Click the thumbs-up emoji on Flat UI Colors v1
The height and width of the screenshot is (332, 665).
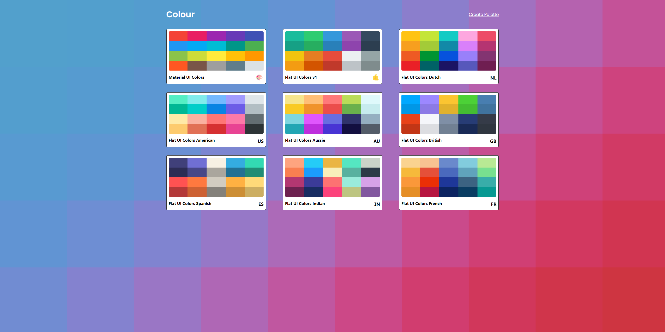point(376,77)
